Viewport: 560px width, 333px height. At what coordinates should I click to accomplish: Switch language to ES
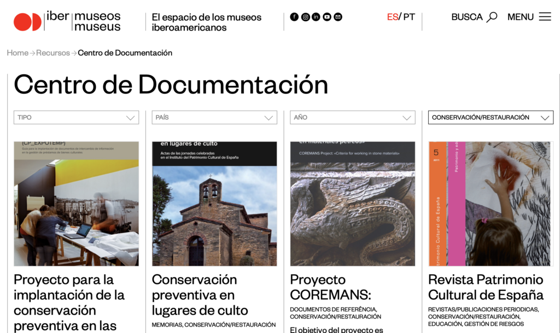click(393, 17)
